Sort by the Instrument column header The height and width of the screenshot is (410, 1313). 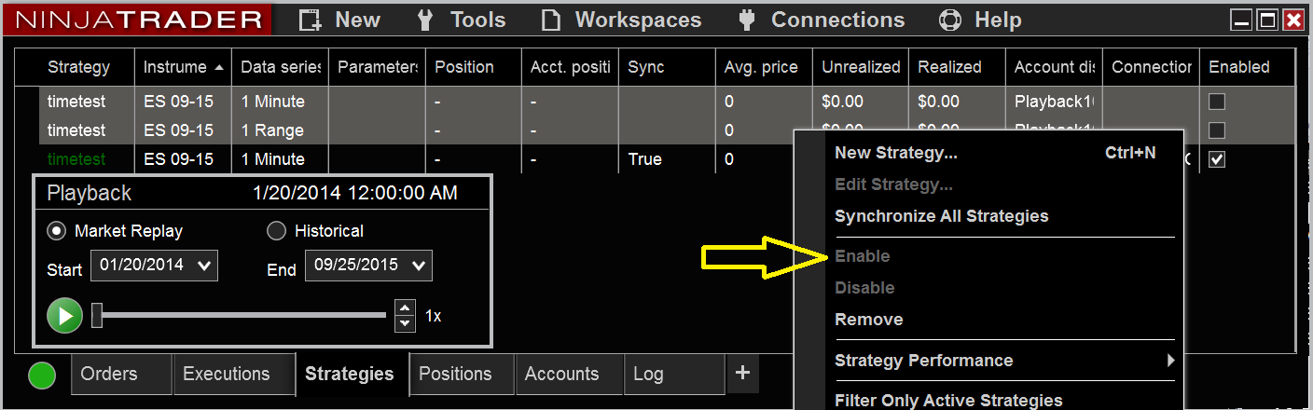coord(183,67)
